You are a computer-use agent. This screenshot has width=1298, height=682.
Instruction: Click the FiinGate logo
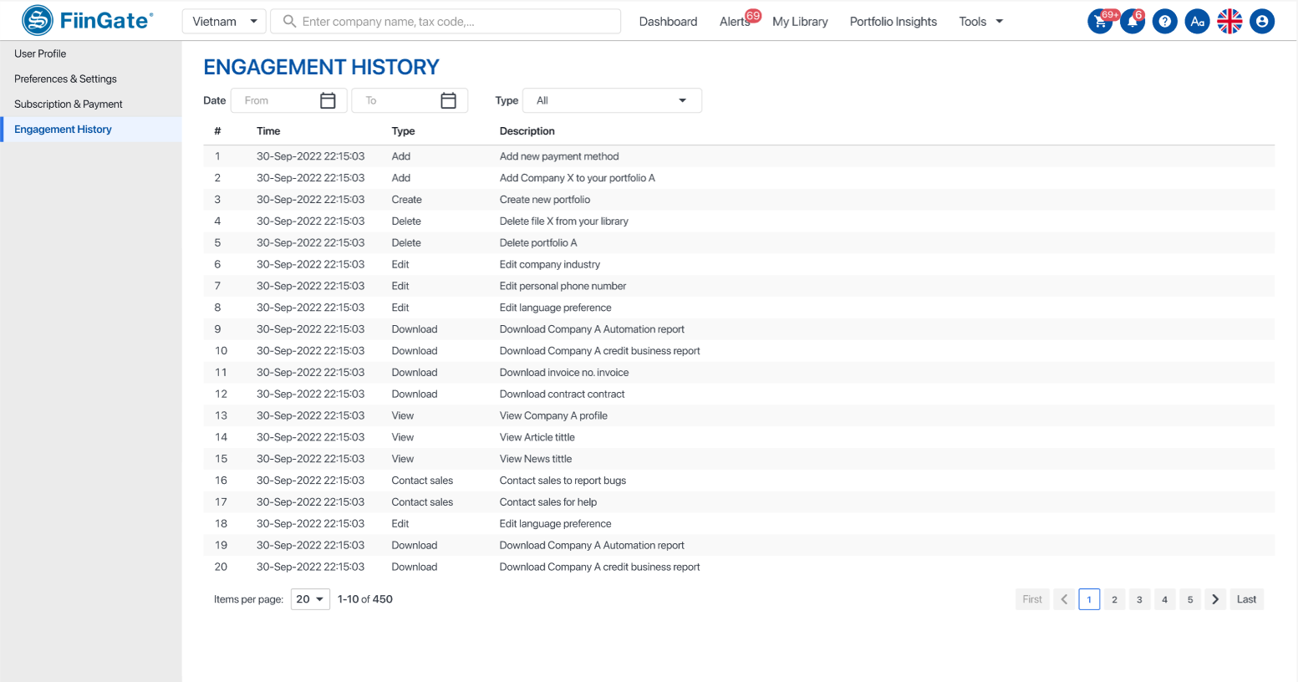click(88, 21)
